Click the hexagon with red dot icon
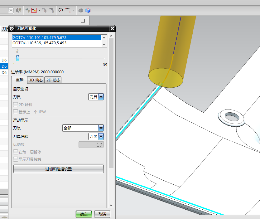 pos(61,10)
